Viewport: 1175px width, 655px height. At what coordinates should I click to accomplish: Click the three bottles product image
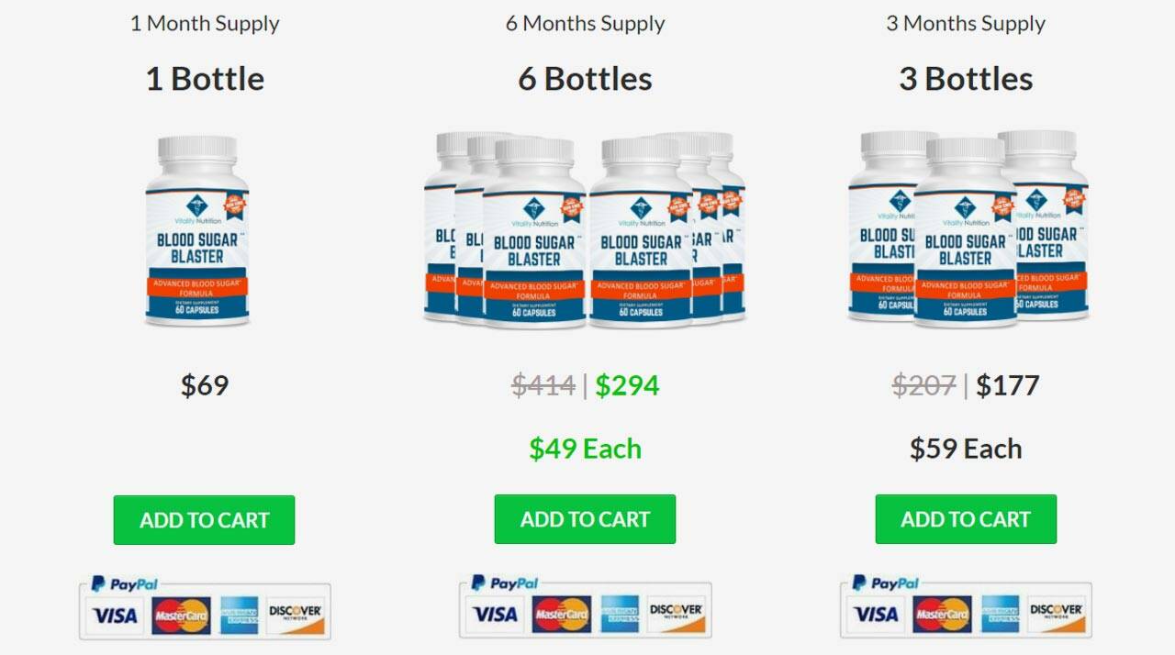pos(968,228)
